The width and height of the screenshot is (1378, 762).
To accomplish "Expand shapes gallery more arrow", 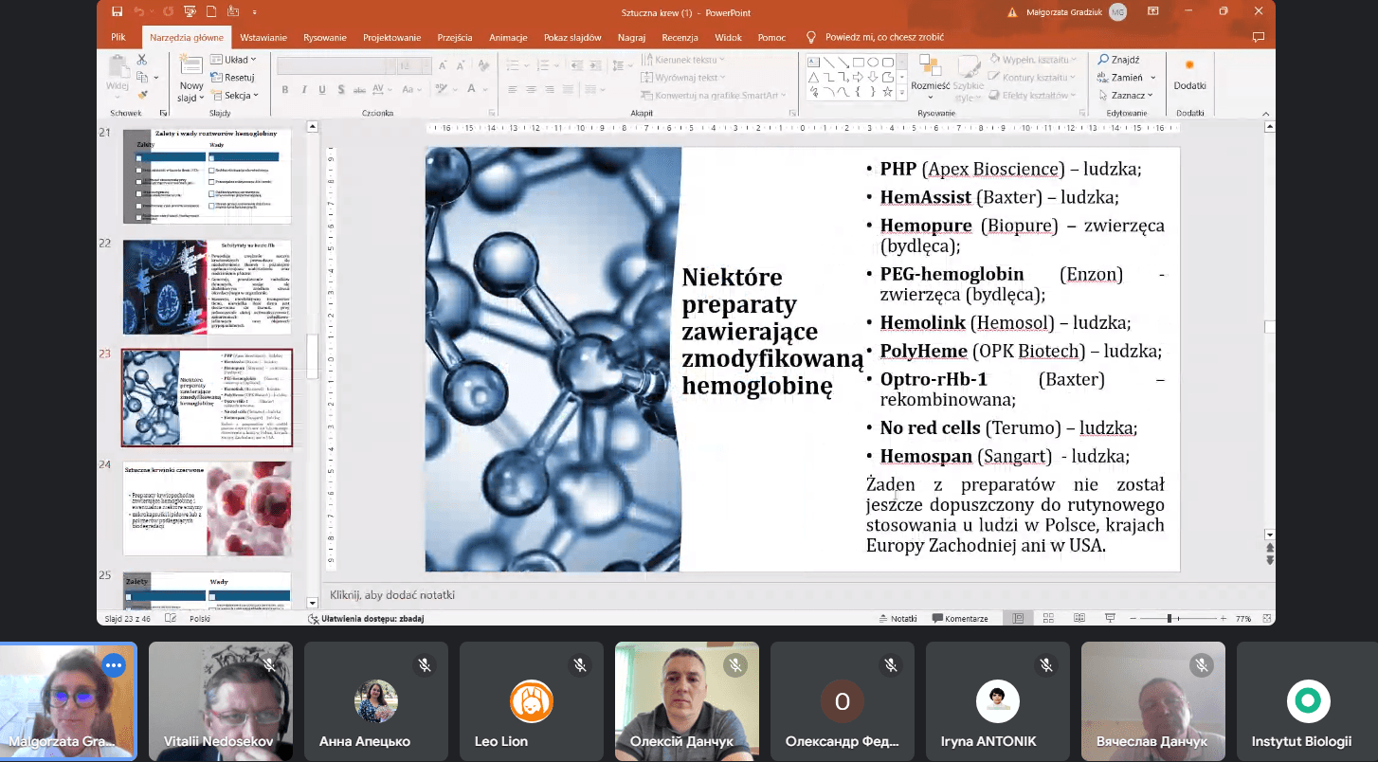I will tap(900, 94).
